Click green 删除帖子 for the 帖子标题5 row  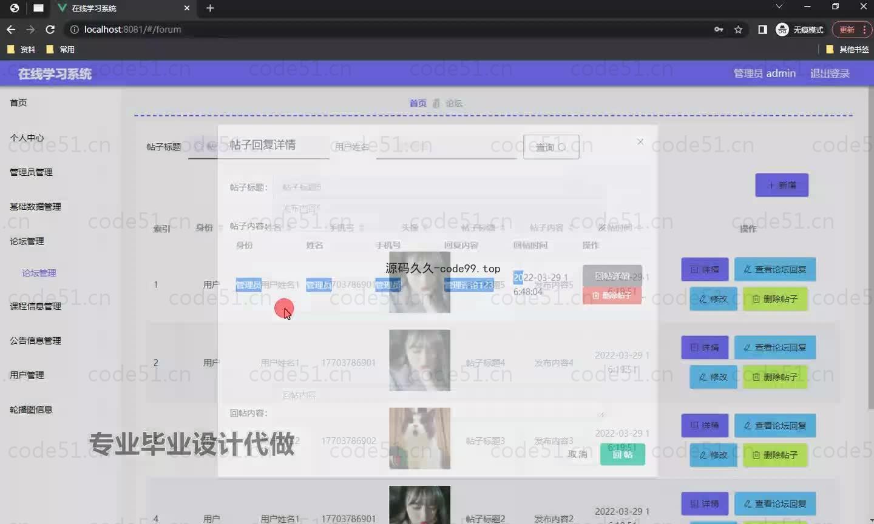click(x=775, y=299)
